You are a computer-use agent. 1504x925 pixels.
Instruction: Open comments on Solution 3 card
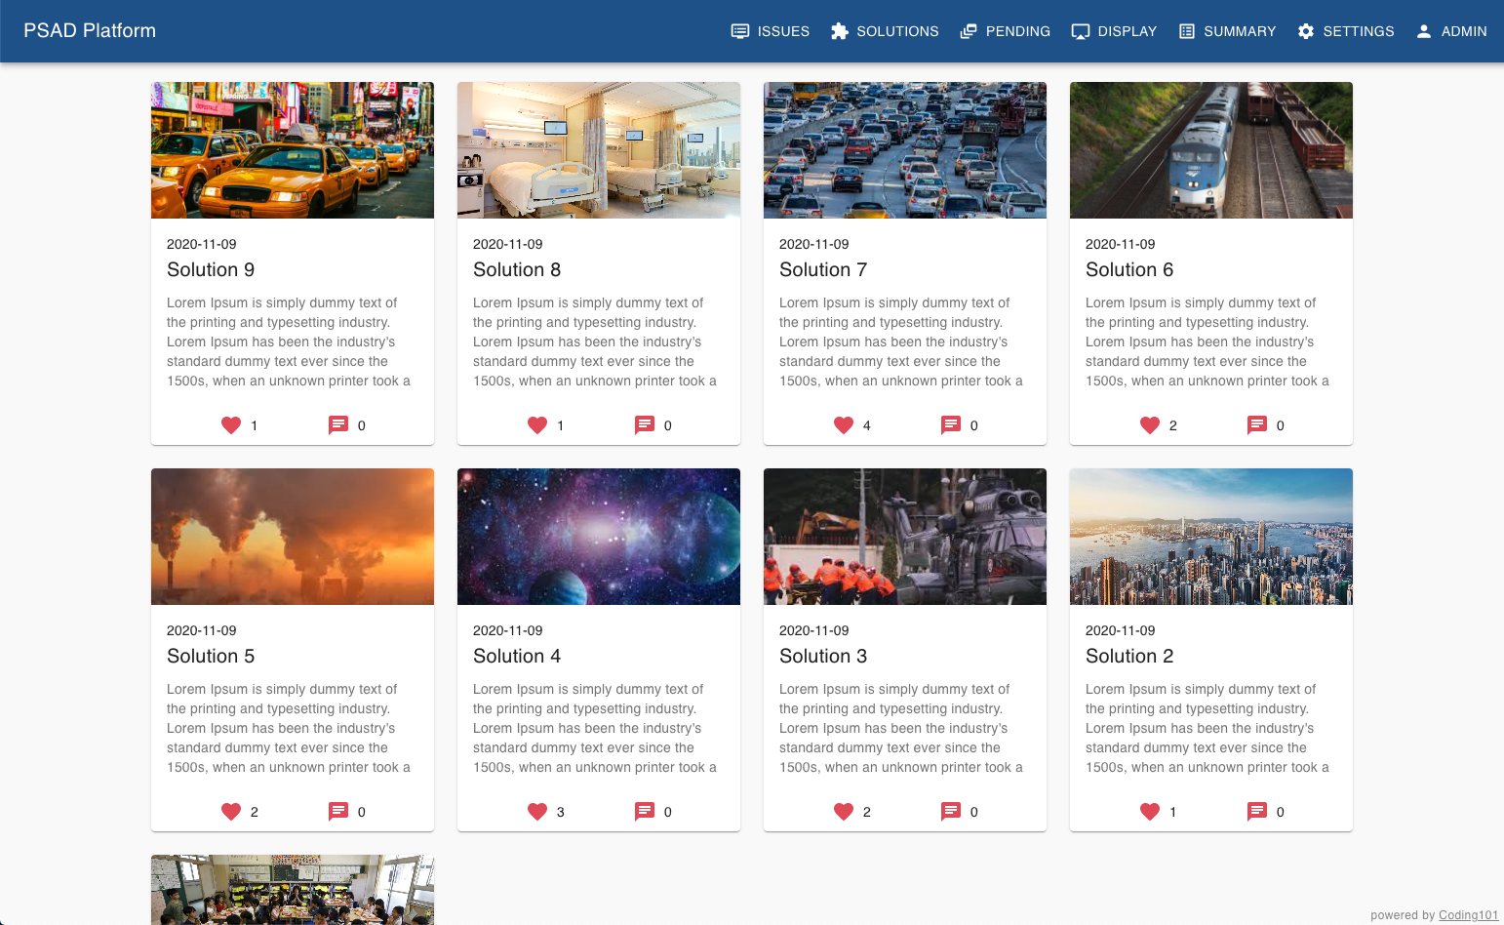[951, 812]
